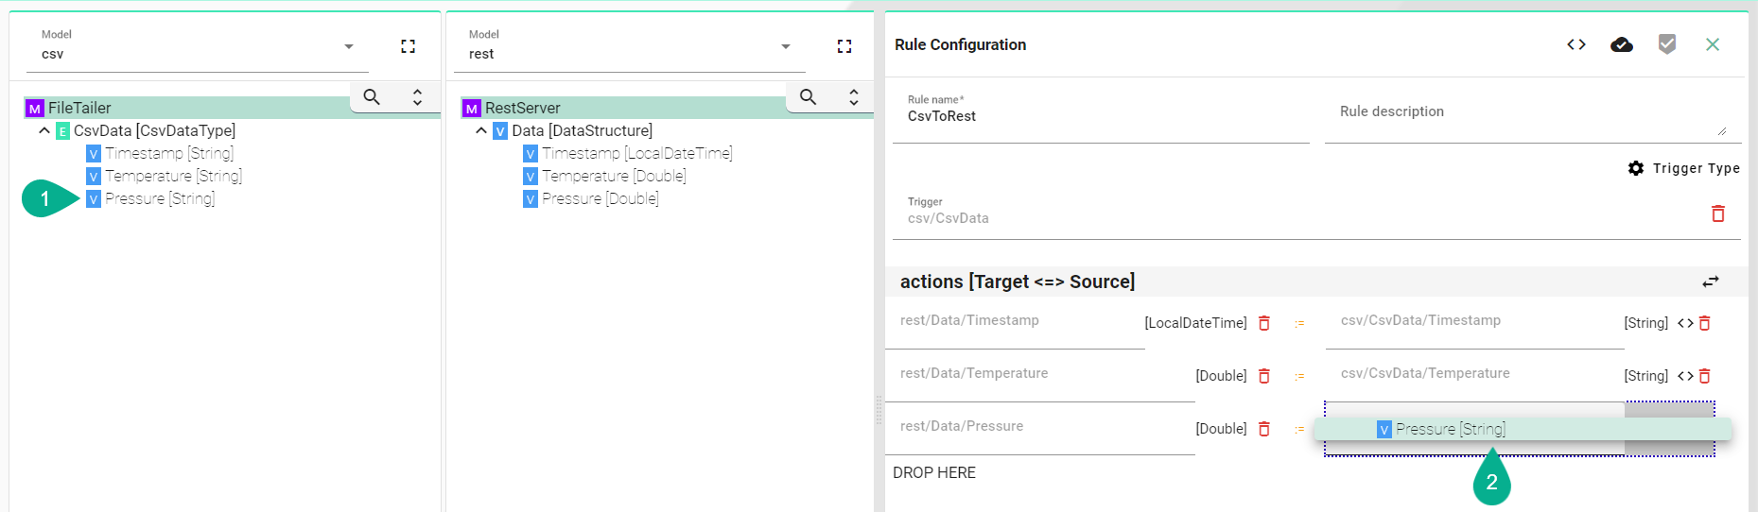Close the Rule Configuration panel
This screenshot has width=1758, height=512.
pyautogui.click(x=1712, y=44)
